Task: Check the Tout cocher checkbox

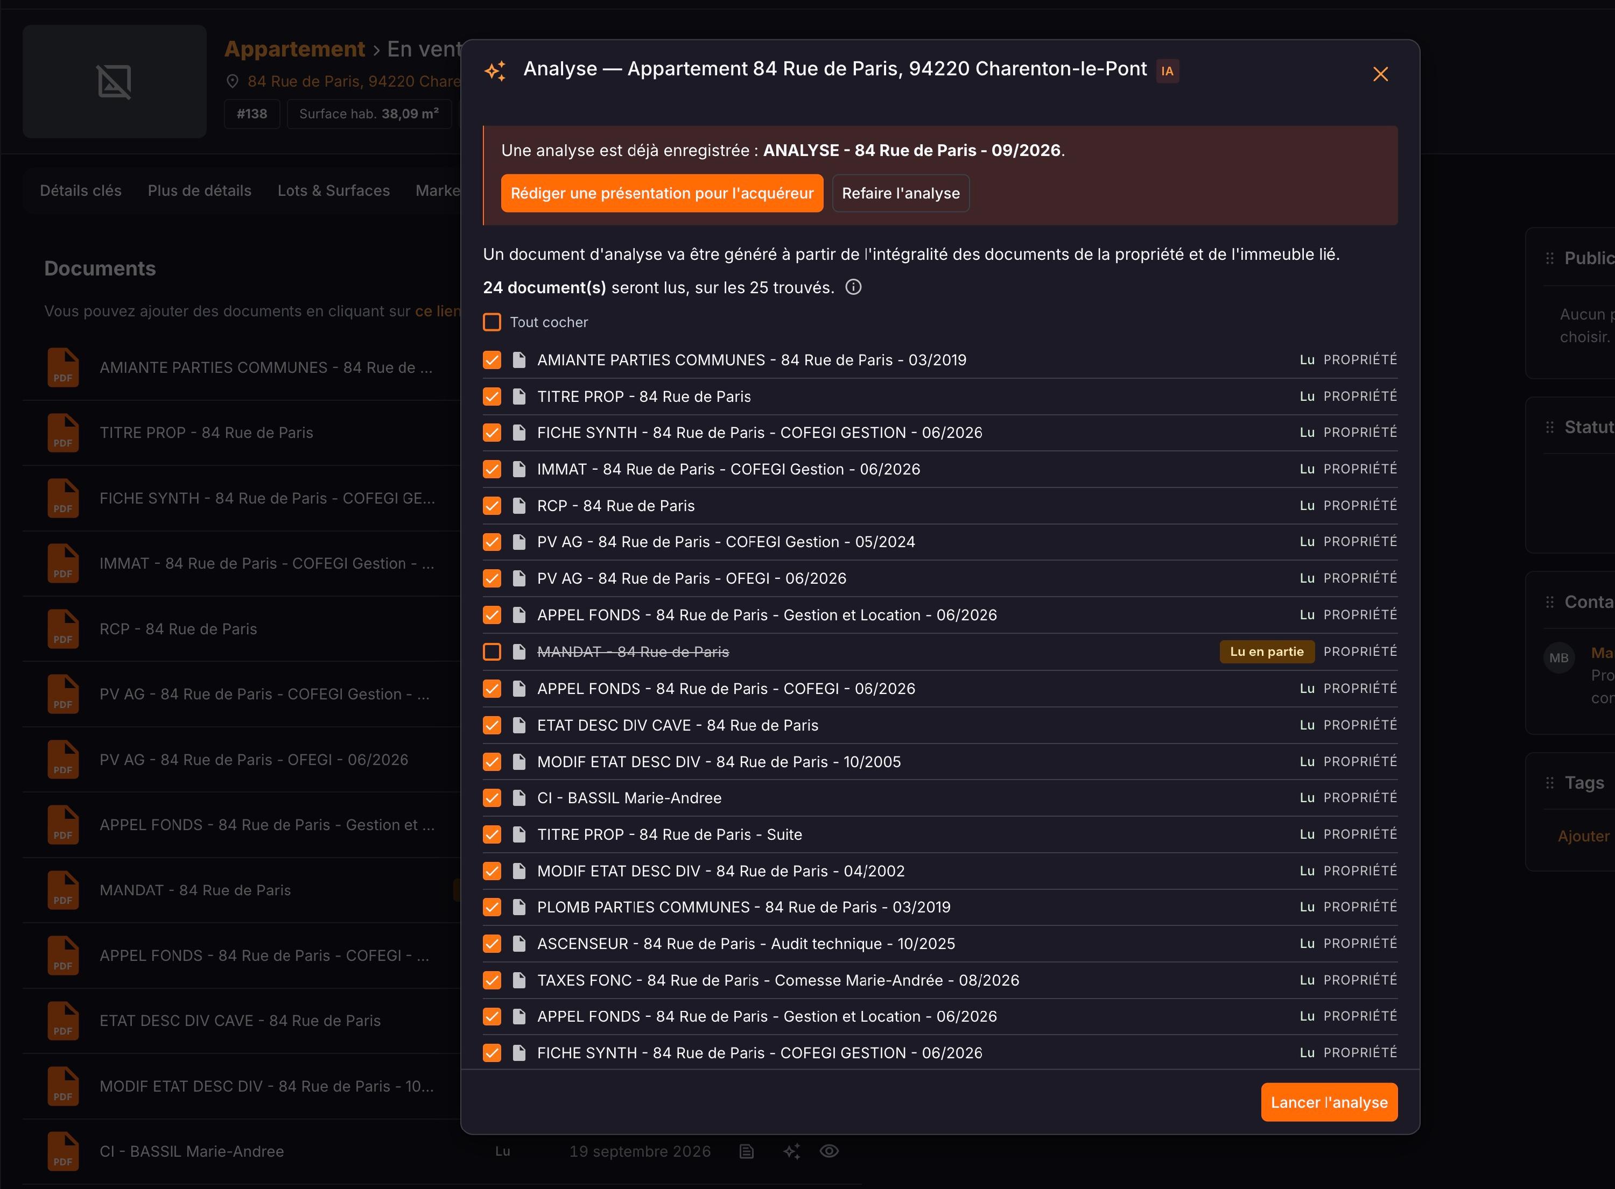Action: click(x=492, y=322)
